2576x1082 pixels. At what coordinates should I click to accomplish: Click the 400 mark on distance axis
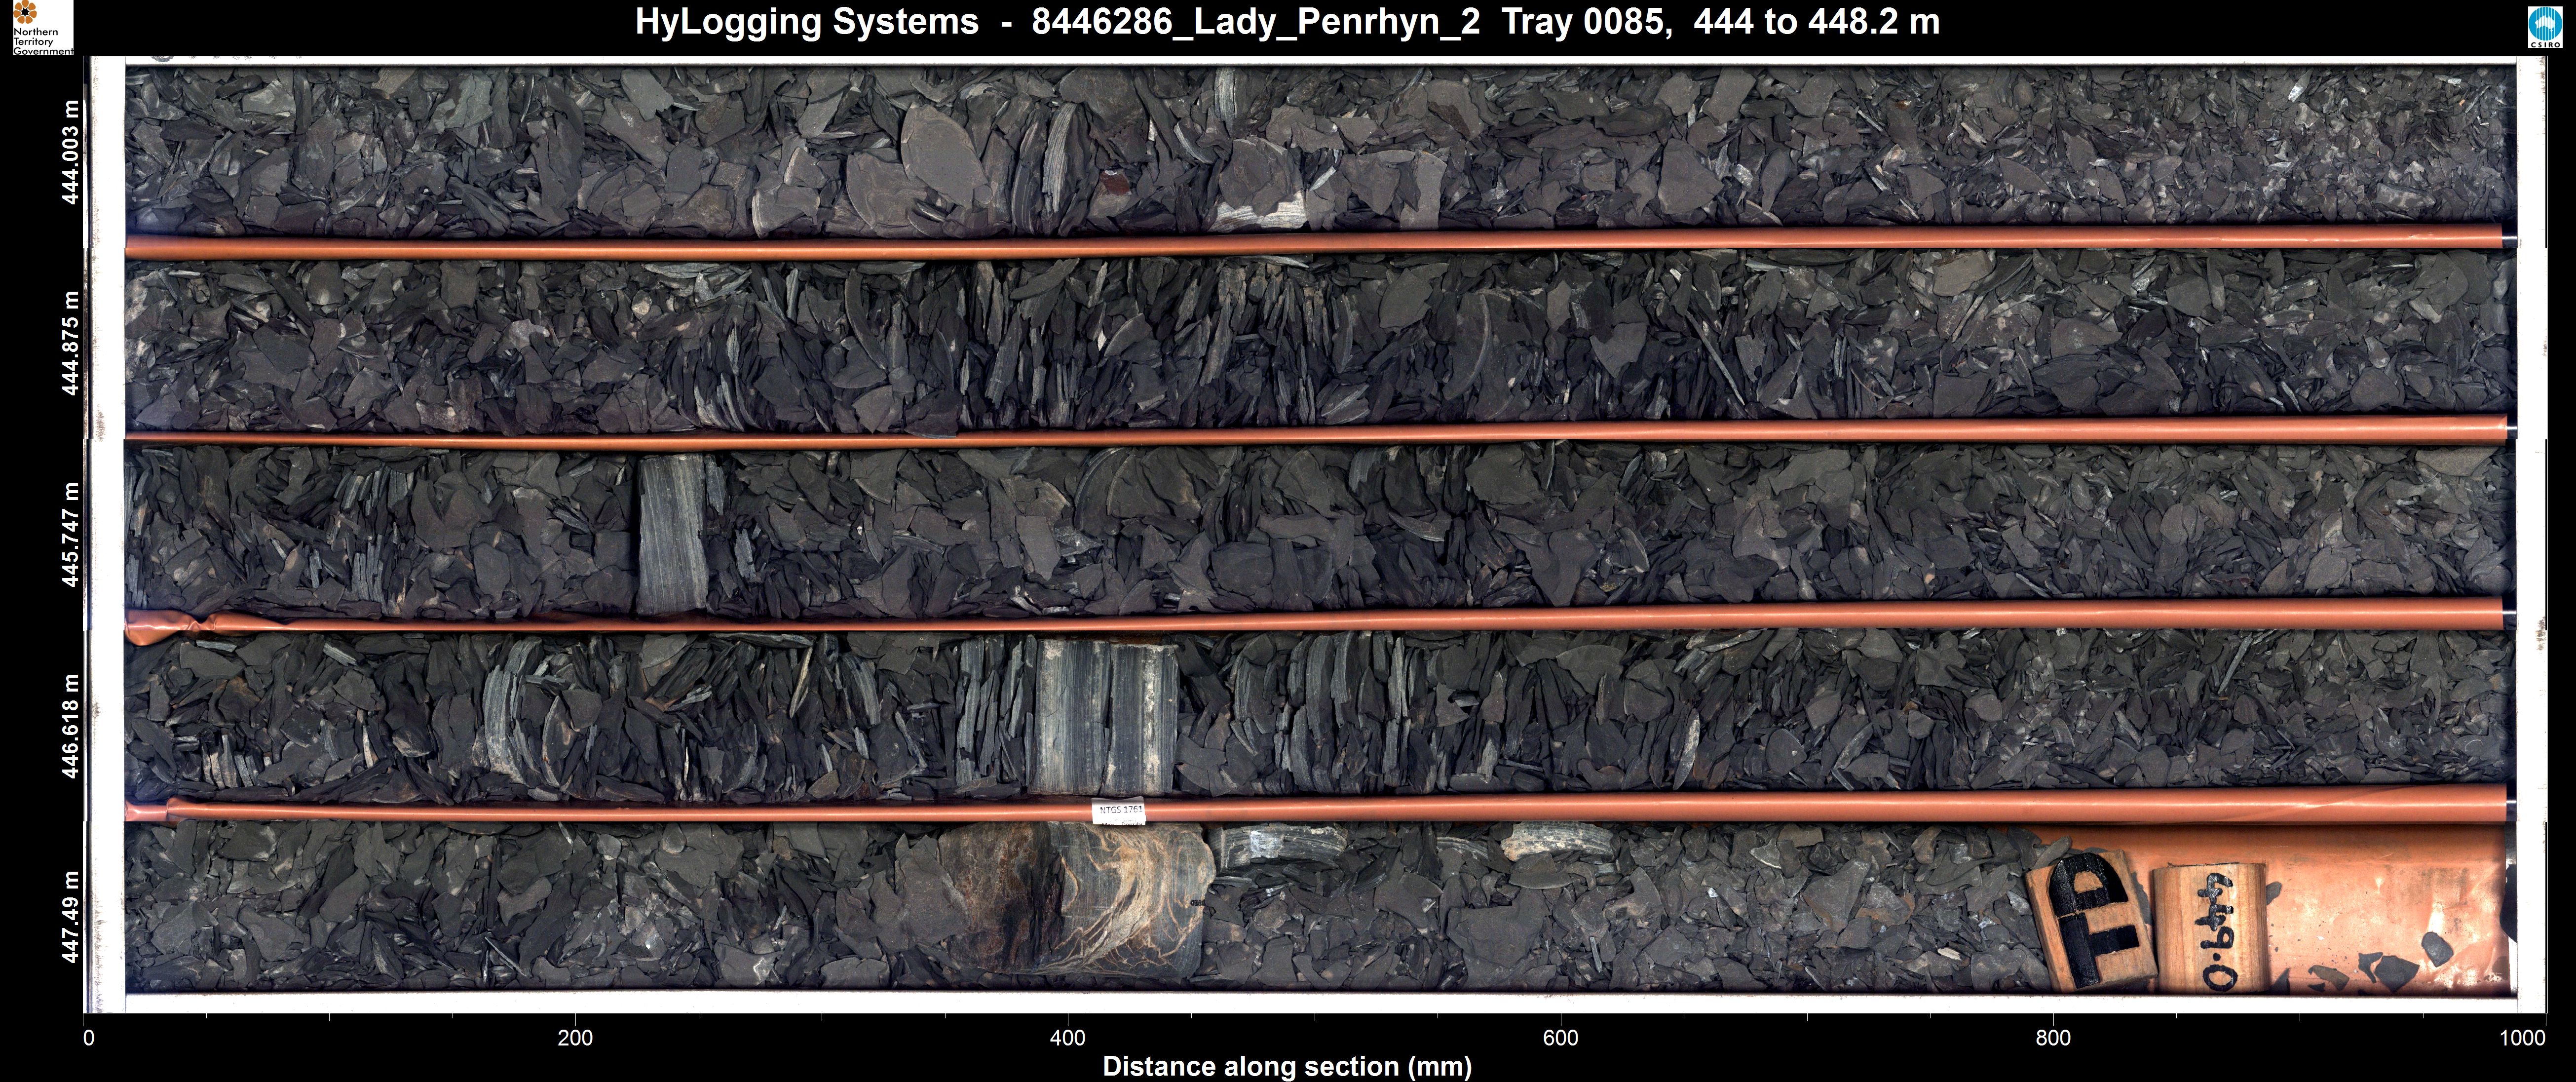click(1067, 1038)
